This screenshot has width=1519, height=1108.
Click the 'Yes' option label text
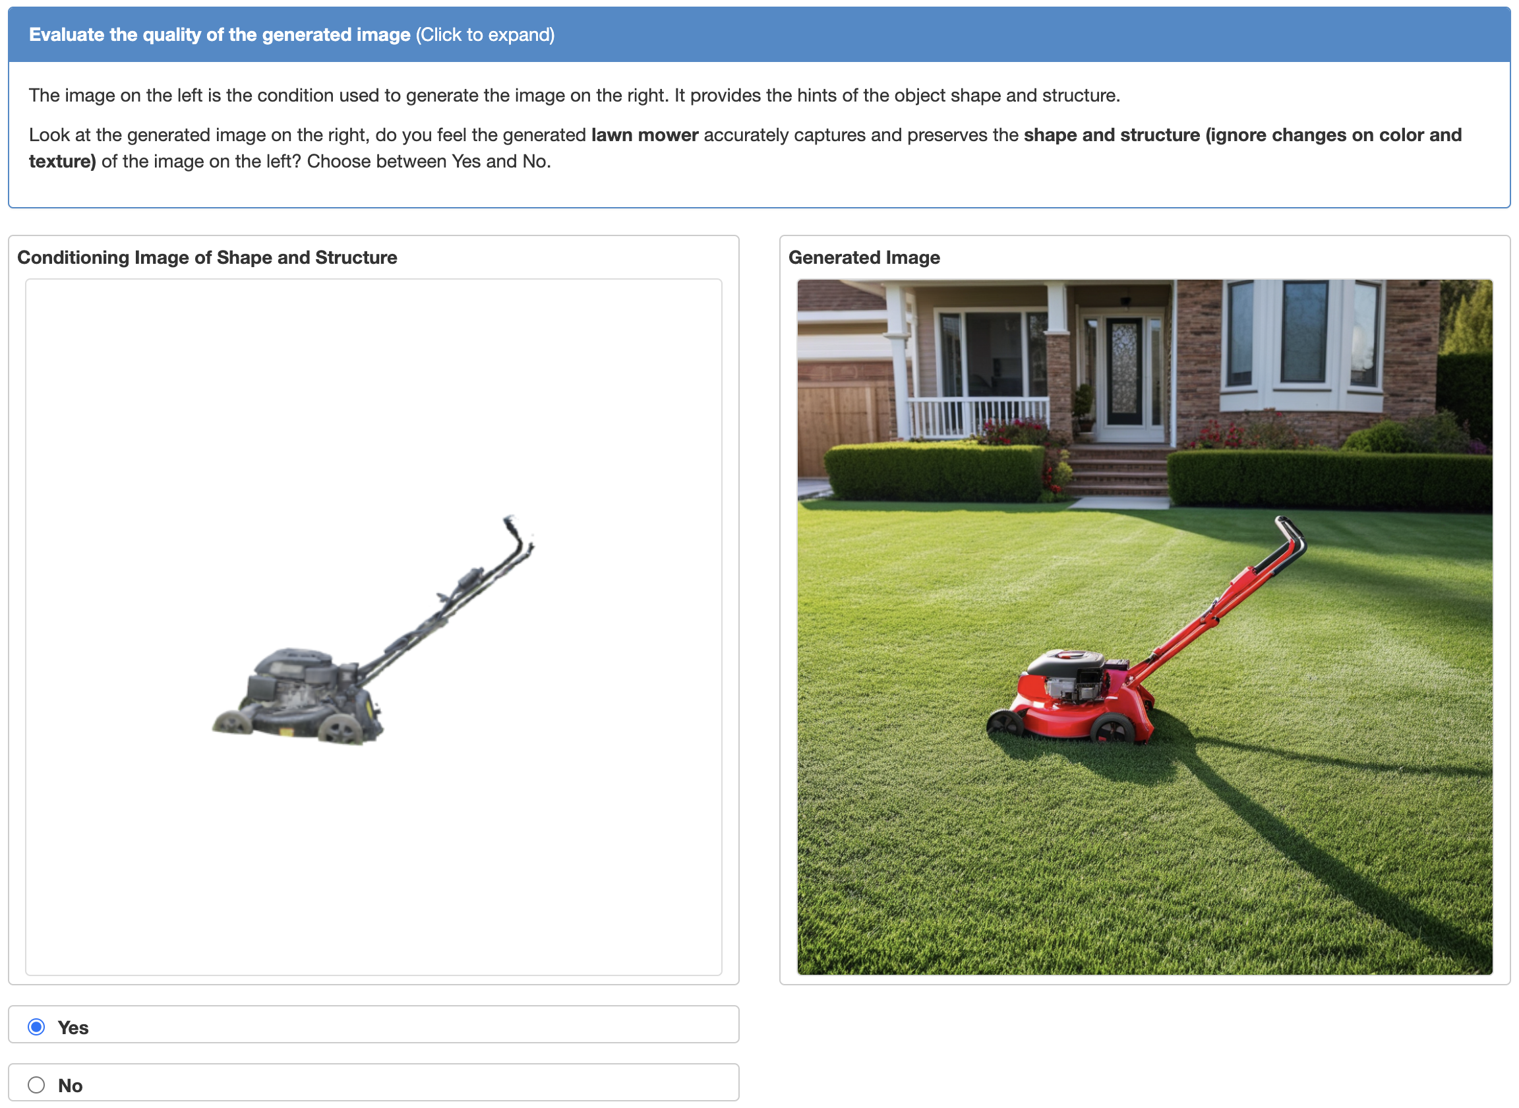73,1028
